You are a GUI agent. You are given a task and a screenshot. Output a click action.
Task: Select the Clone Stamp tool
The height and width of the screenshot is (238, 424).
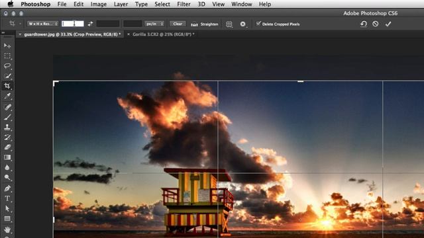click(x=7, y=127)
